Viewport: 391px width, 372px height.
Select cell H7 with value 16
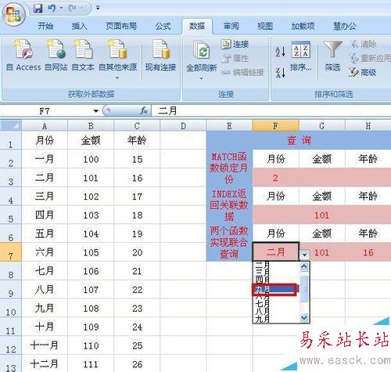click(x=368, y=252)
